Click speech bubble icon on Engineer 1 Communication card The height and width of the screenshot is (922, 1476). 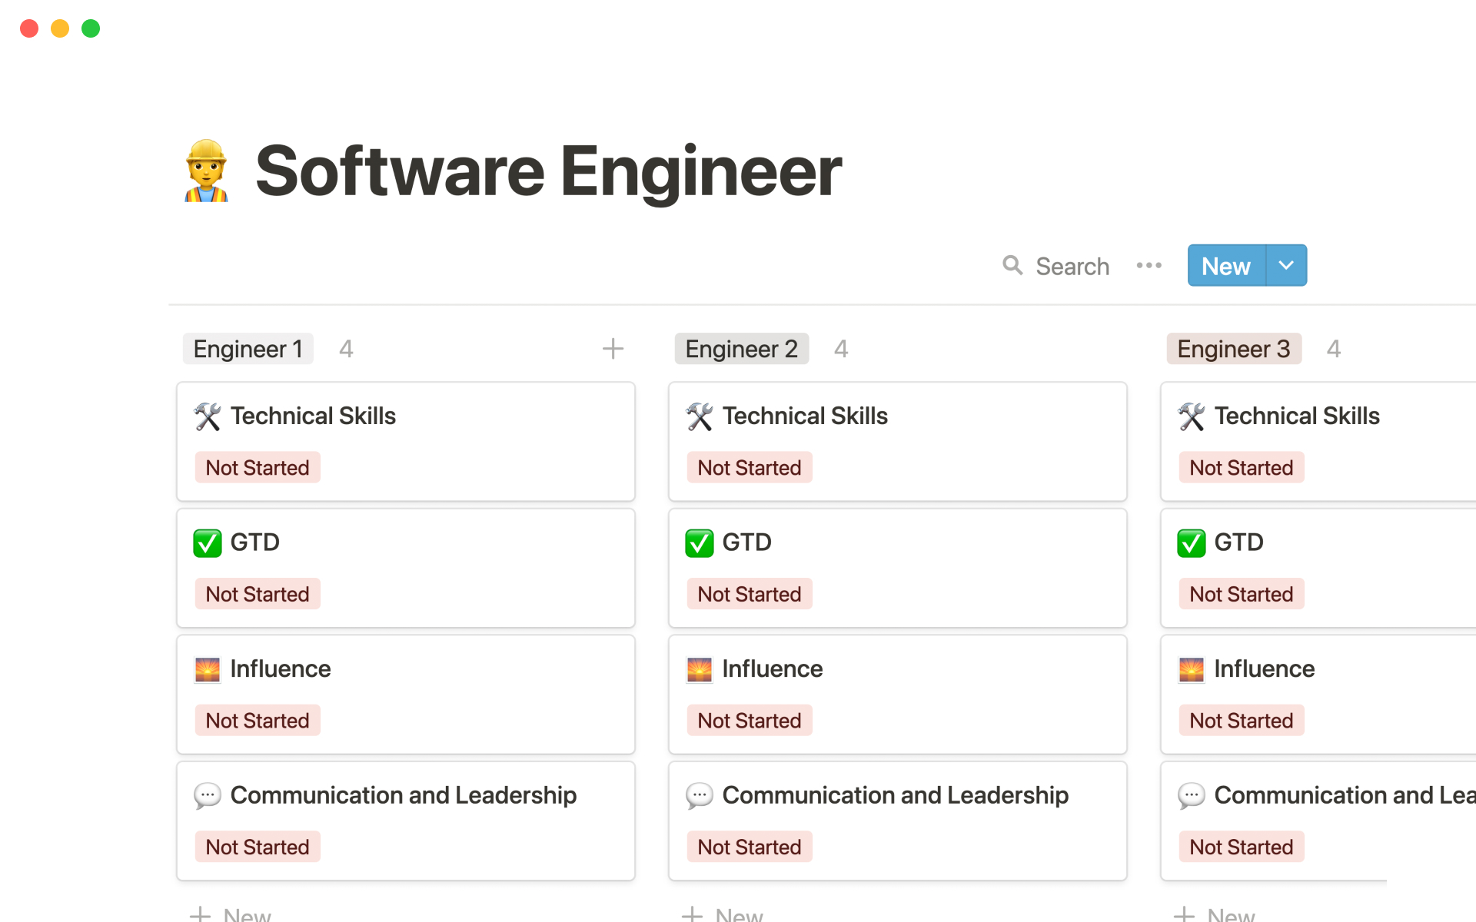(208, 795)
